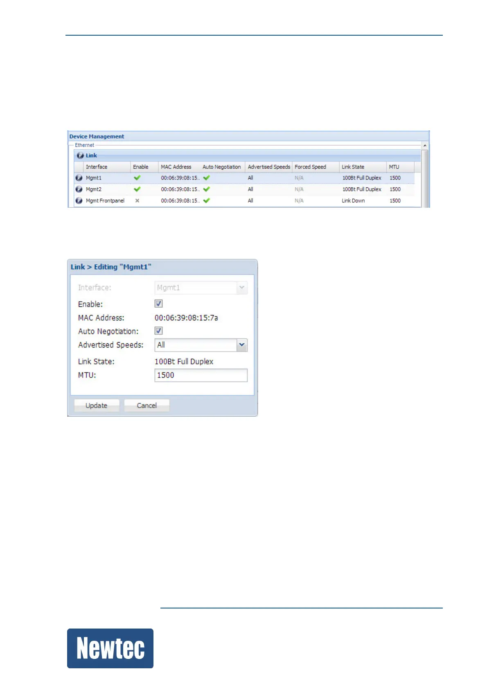Click 100Bt Full Duplex in Mgmt2 row
This screenshot has height=690, width=487.
point(362,189)
